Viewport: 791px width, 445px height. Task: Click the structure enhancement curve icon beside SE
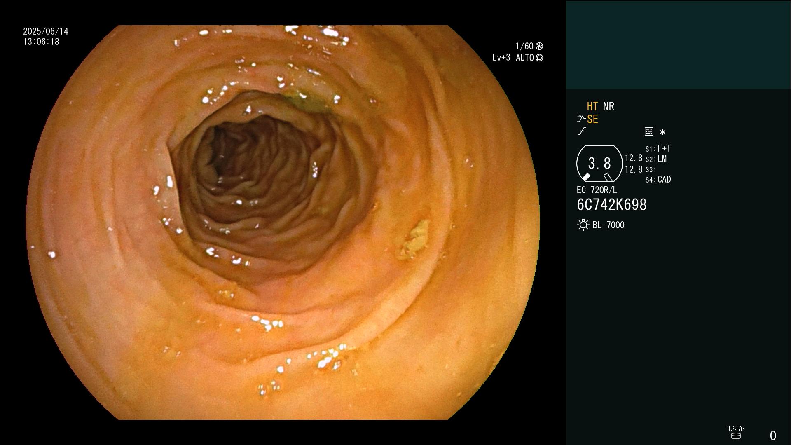(581, 119)
